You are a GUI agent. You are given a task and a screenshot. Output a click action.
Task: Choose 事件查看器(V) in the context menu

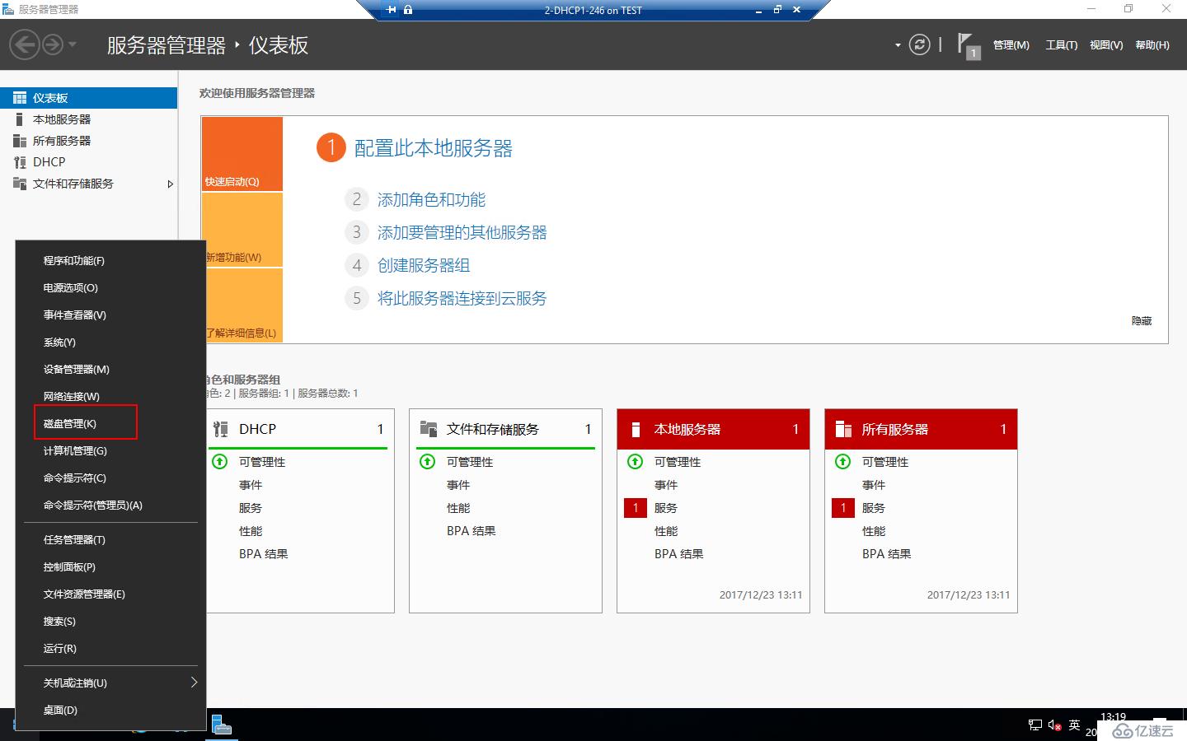tap(110, 315)
